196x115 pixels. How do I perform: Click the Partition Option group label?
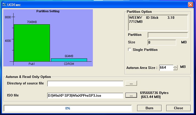click(x=139, y=12)
